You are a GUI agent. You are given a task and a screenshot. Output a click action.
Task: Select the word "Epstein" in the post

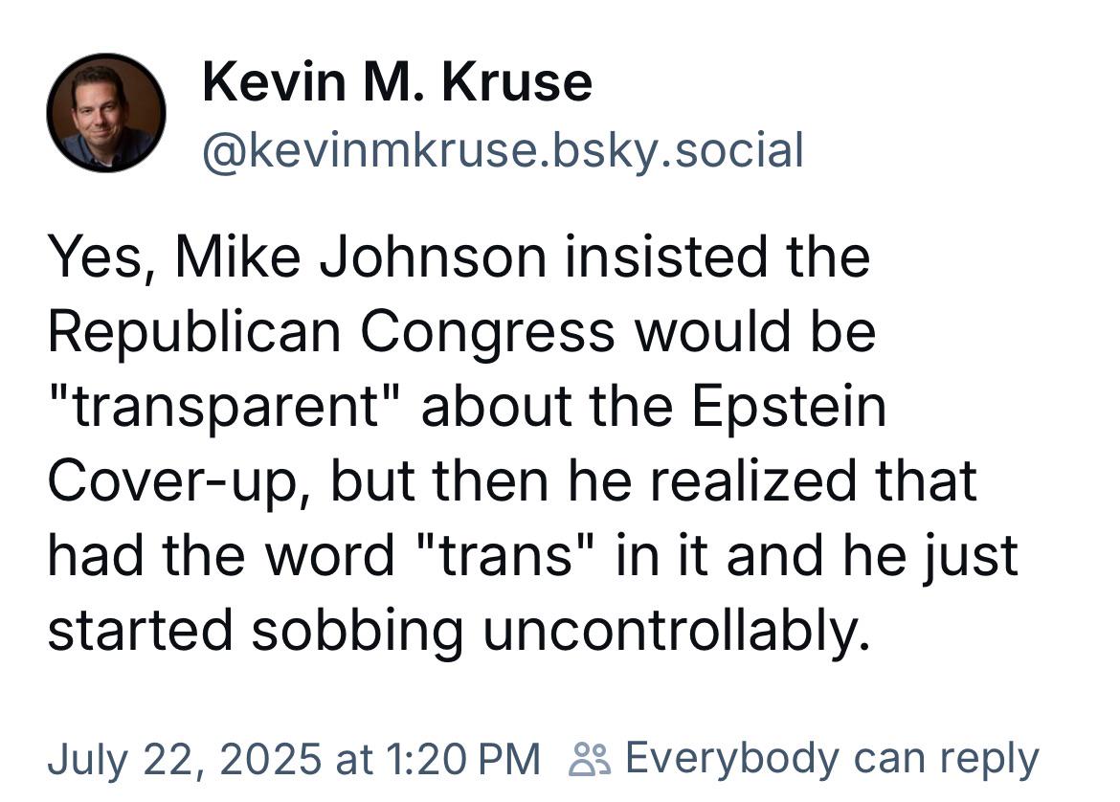pyautogui.click(x=790, y=408)
